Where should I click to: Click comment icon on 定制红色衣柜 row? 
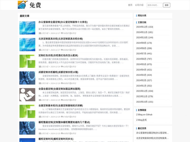coord(70,67)
